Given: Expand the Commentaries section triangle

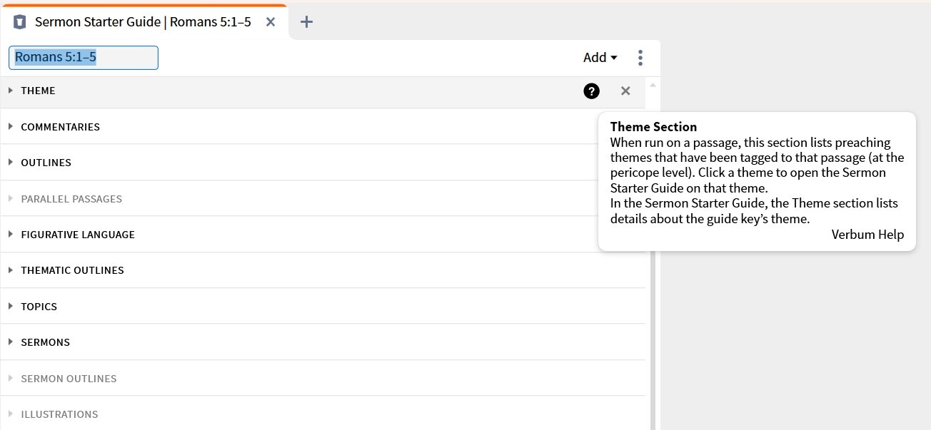Looking at the screenshot, I should pos(11,126).
